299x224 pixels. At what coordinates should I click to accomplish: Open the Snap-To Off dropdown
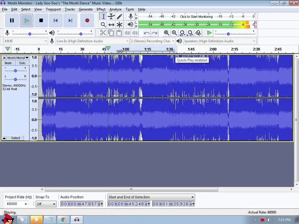pos(46,204)
